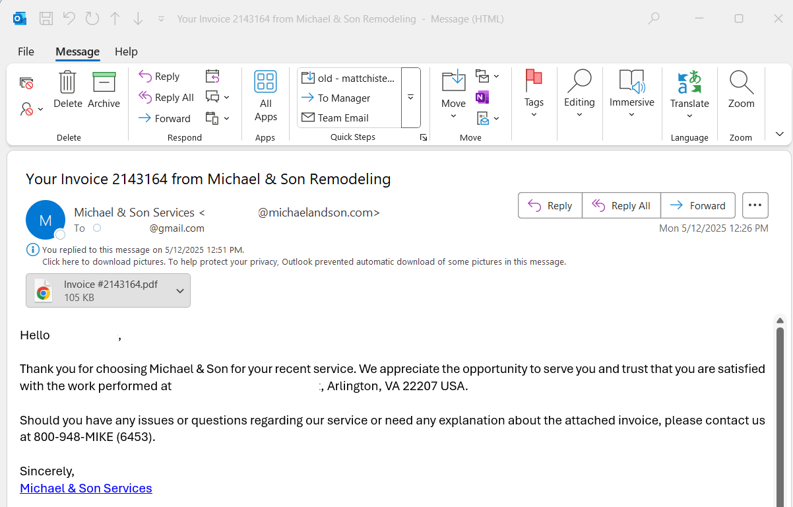The image size is (793, 507).
Task: Click the Translate icon in ribbon
Action: pyautogui.click(x=689, y=83)
